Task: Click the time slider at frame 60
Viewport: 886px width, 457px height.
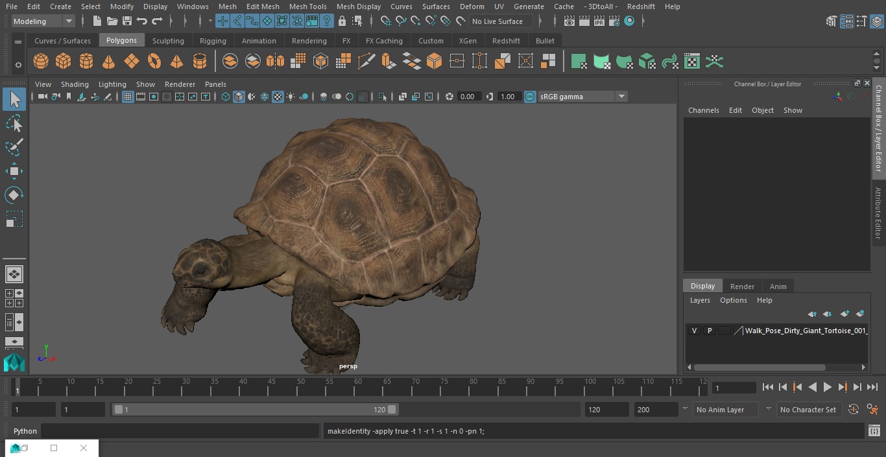Action: point(359,388)
